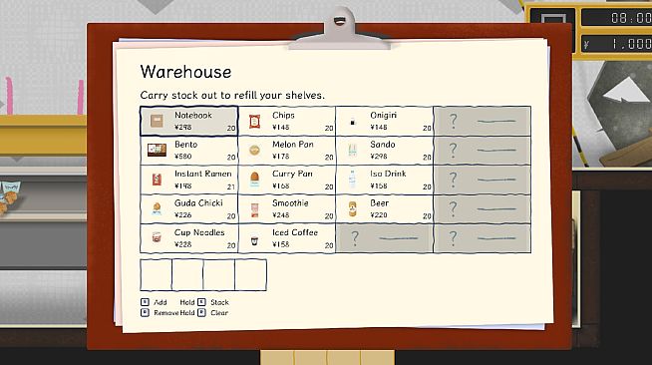Select the Notebook item icon
This screenshot has height=365, width=652.
click(157, 121)
